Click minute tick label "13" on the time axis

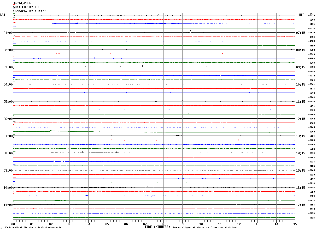pos(258,224)
